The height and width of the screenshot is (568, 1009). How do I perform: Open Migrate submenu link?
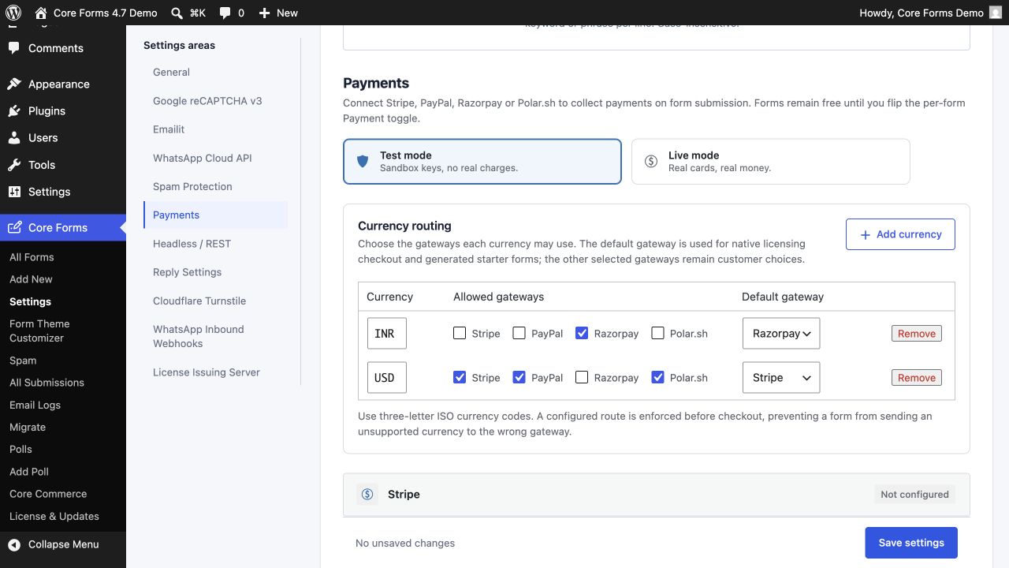(28, 427)
